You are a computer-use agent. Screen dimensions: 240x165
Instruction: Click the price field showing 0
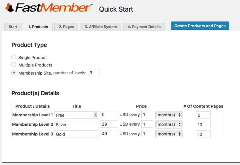(109, 115)
